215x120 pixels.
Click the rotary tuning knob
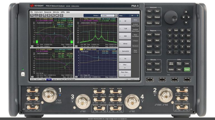pyautogui.click(x=171, y=17)
